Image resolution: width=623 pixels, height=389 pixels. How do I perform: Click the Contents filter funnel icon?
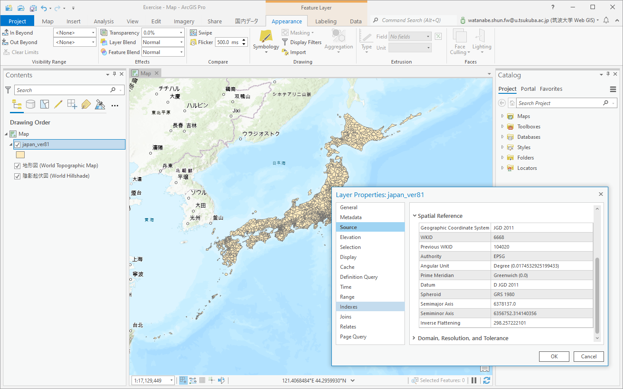[x=8, y=90]
